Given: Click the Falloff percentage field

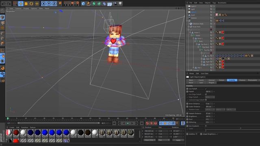Looking at the screenshot, I should pyautogui.click(x=209, y=92).
